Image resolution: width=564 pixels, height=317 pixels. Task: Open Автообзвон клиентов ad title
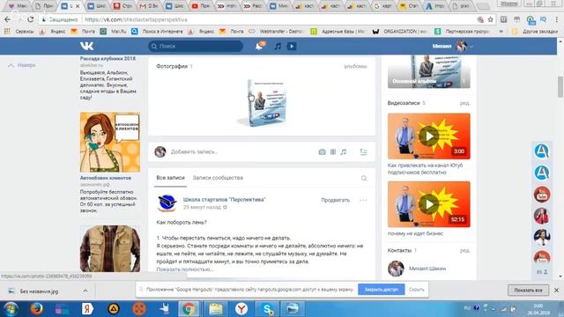(x=106, y=178)
